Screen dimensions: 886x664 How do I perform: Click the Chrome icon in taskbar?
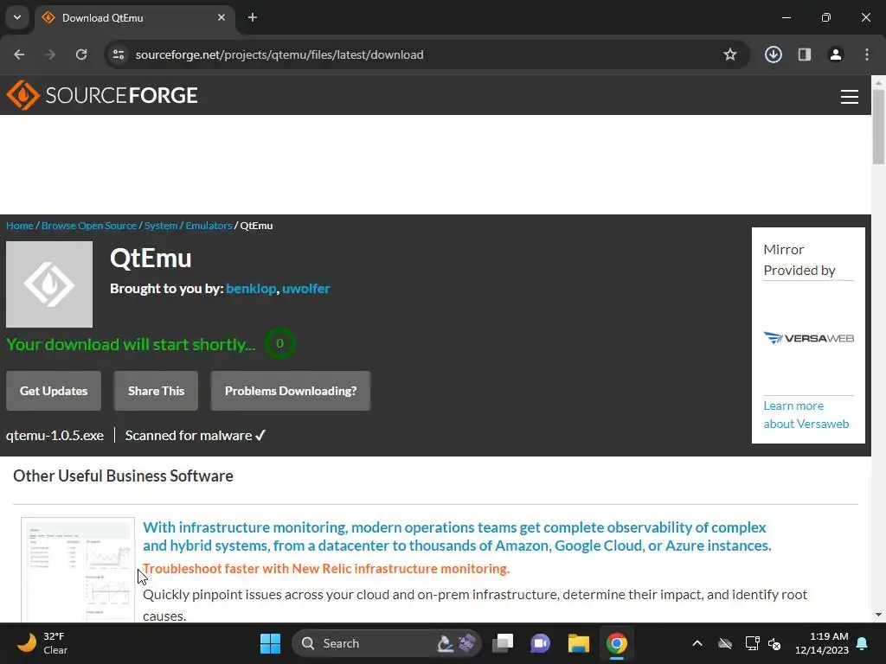(616, 643)
